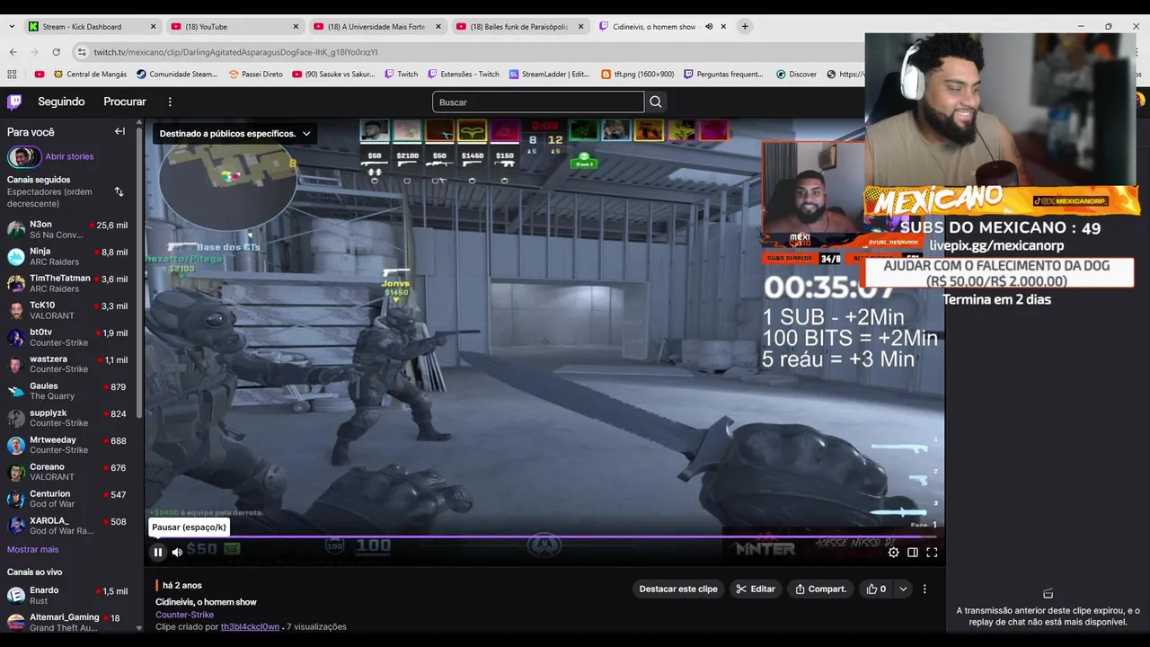Screen dimensions: 1150x647
Task: Open the Extensões - Twitch bookmark
Action: [464, 75]
